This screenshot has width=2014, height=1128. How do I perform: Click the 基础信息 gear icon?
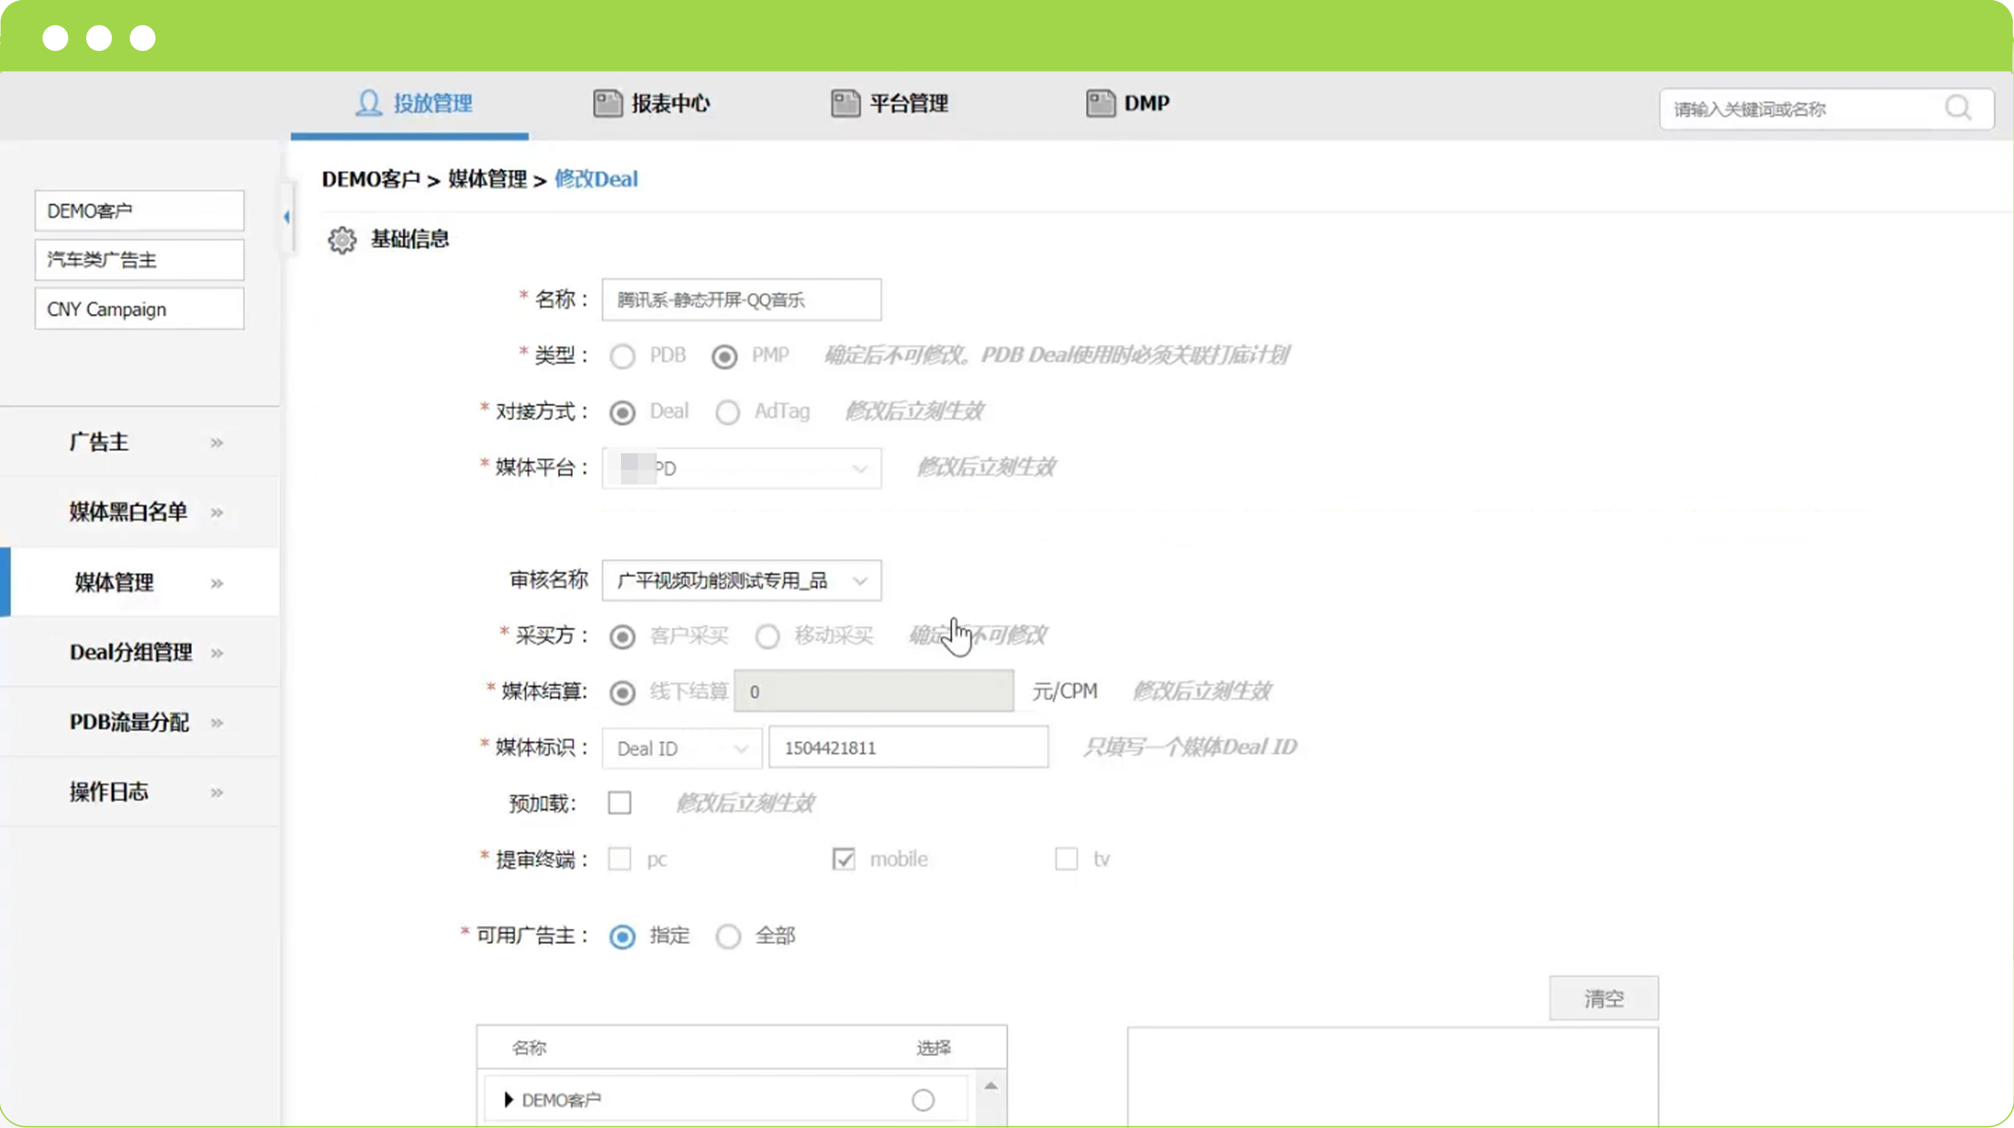click(342, 239)
